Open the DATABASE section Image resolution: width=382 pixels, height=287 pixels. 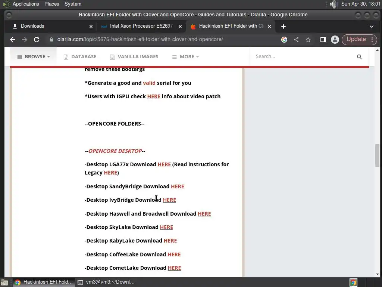point(80,57)
